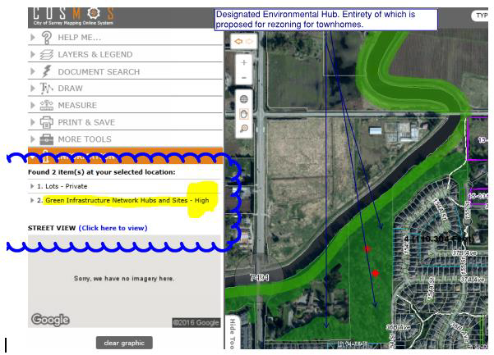
Task: Expand the Measure panel arrow
Action: tap(33, 106)
